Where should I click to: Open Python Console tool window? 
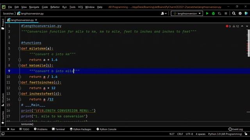point(106,129)
